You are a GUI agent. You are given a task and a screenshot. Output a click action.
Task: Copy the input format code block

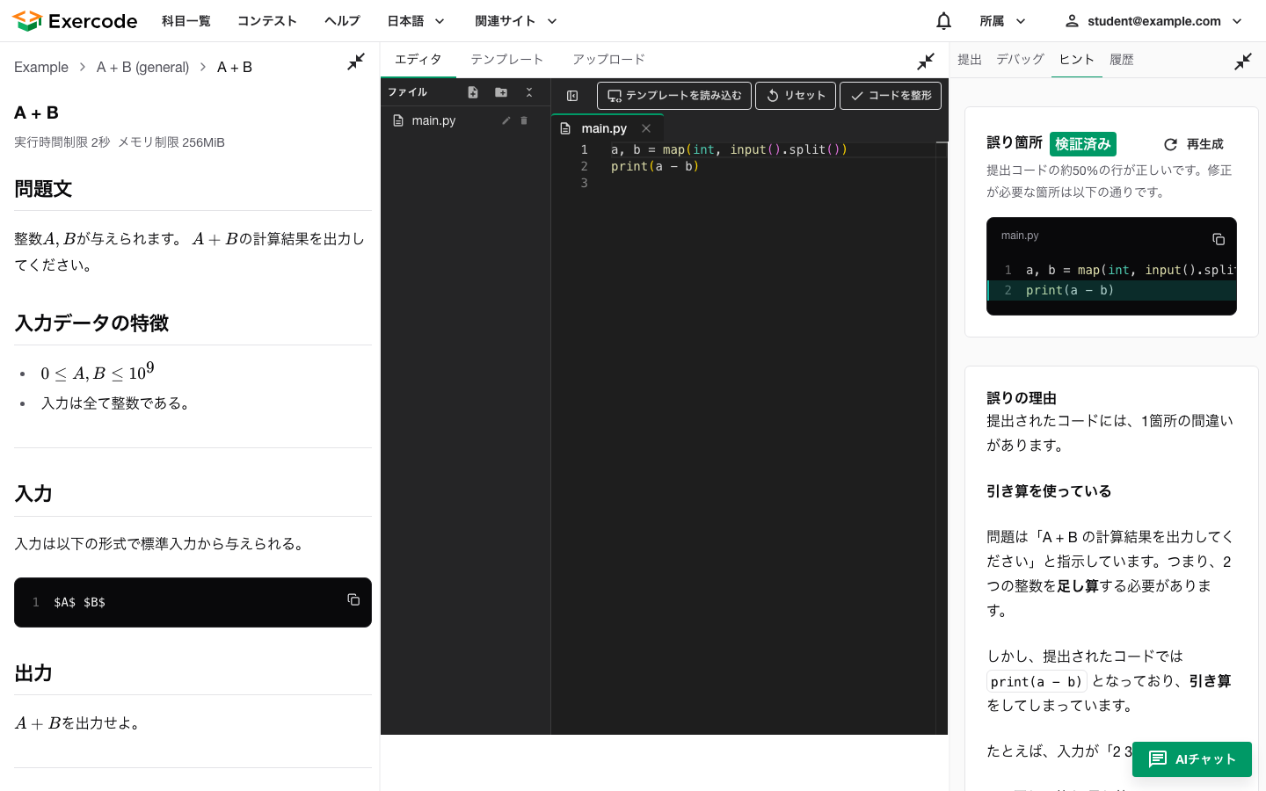tap(353, 599)
